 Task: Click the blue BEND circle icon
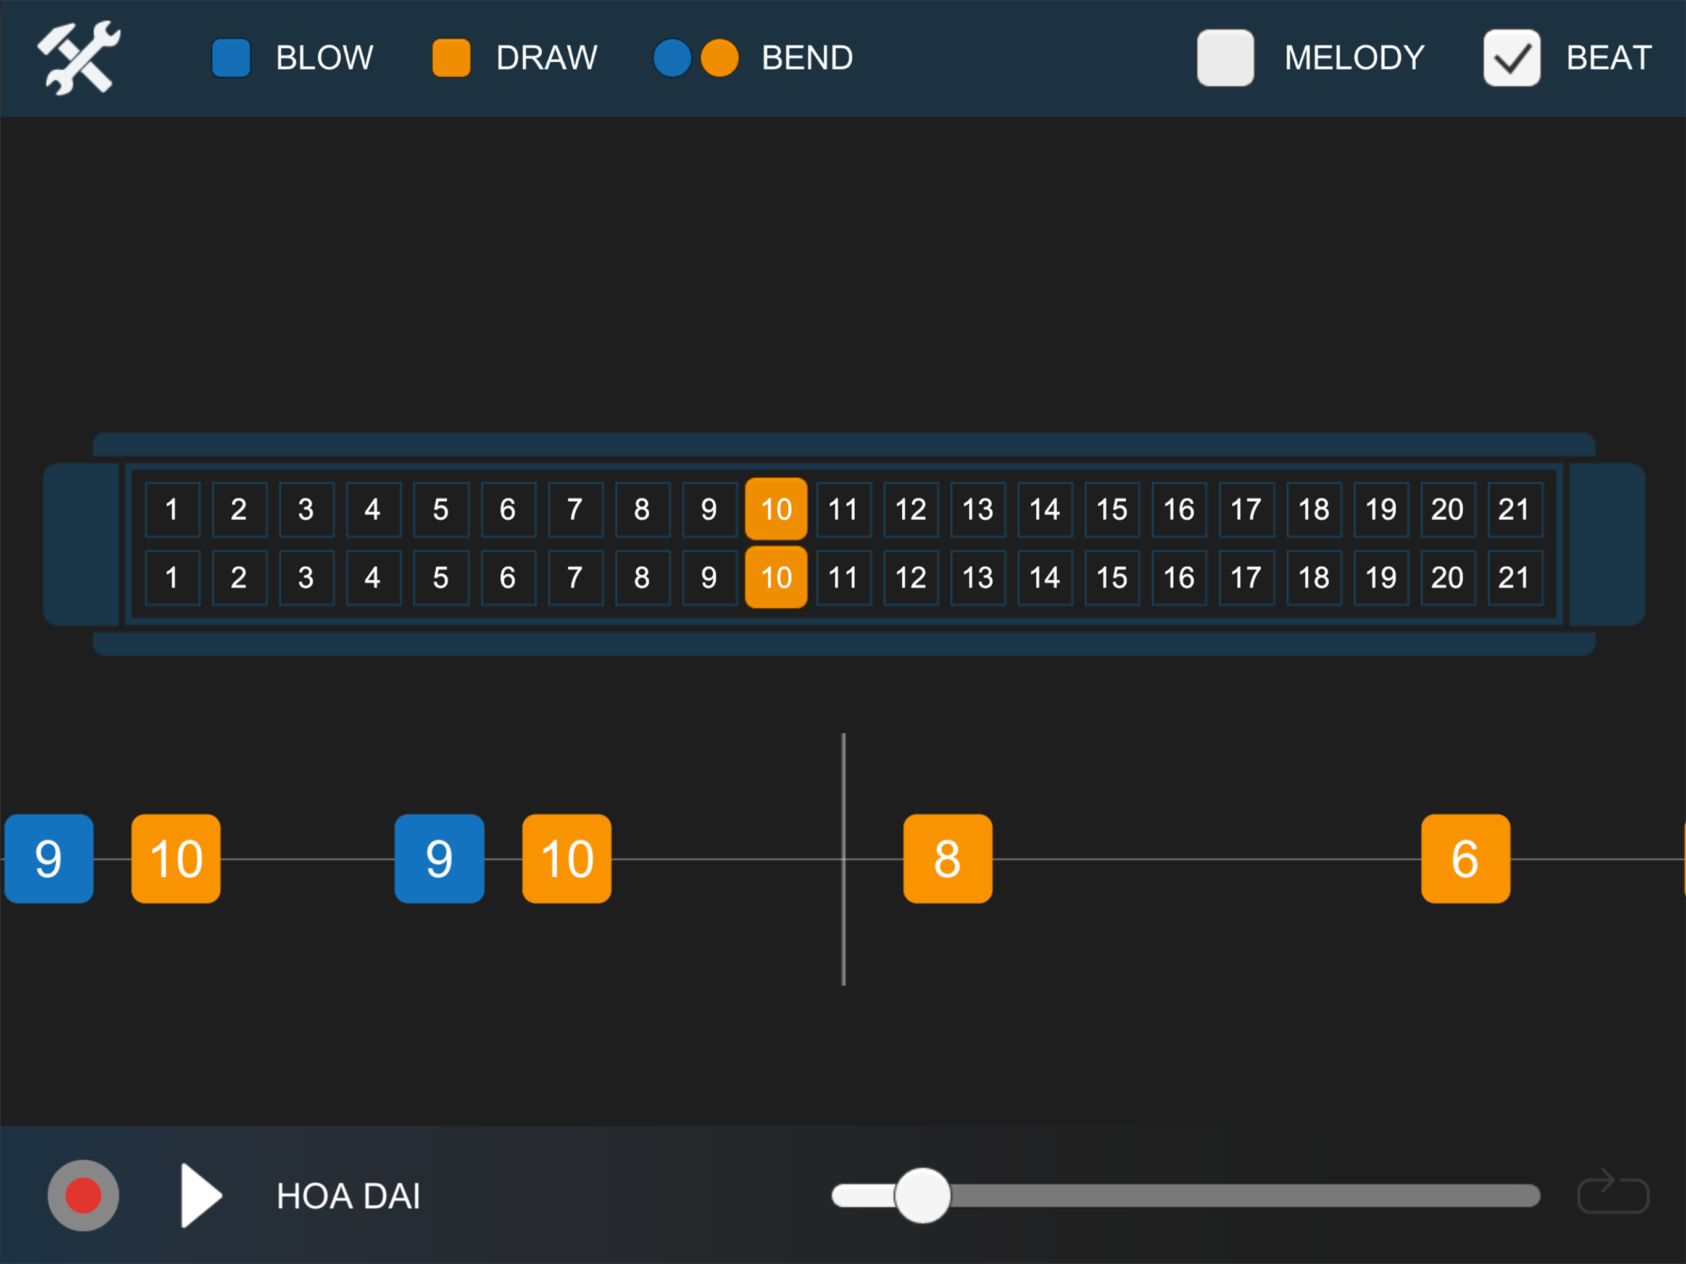671,58
